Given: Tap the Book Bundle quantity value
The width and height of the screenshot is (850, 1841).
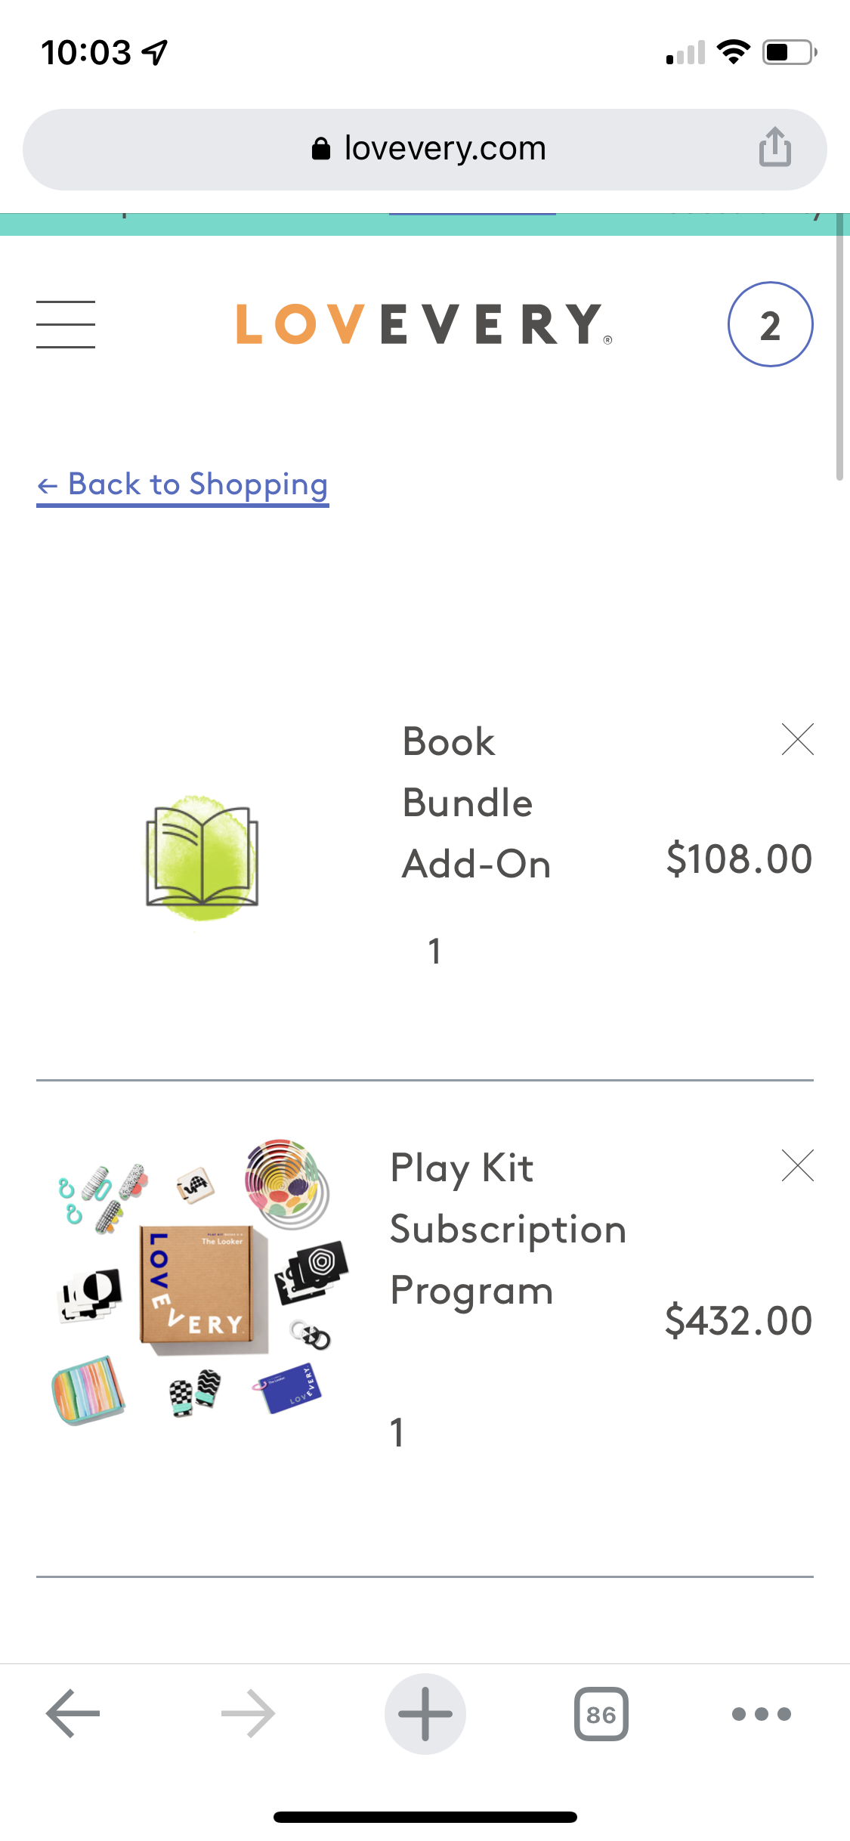Looking at the screenshot, I should 434,951.
